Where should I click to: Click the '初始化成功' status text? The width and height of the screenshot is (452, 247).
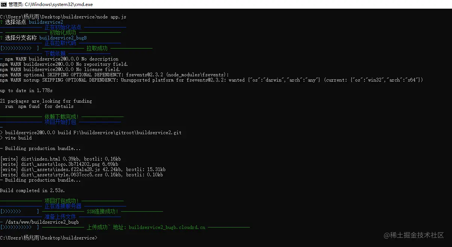coord(63,33)
